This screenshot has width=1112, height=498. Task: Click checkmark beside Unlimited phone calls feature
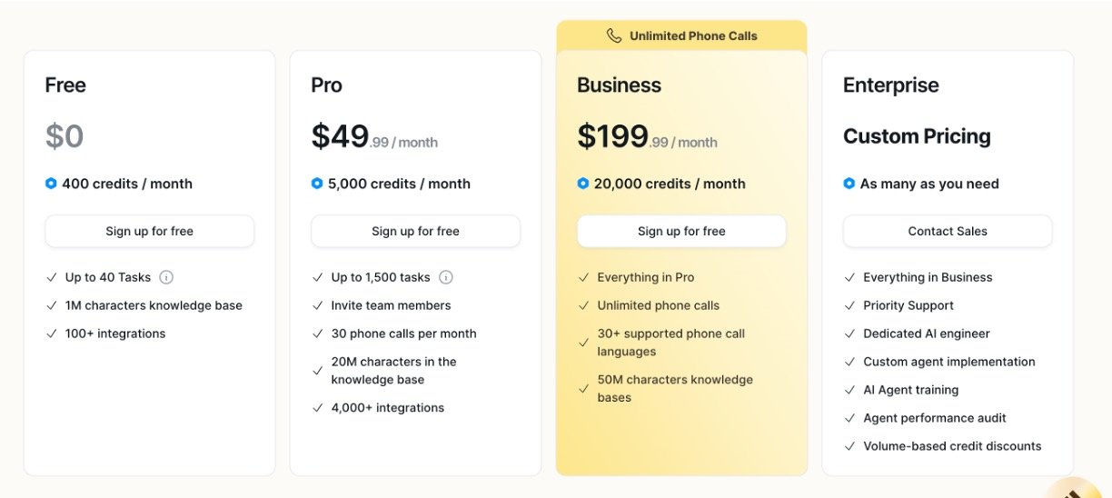pyautogui.click(x=583, y=305)
